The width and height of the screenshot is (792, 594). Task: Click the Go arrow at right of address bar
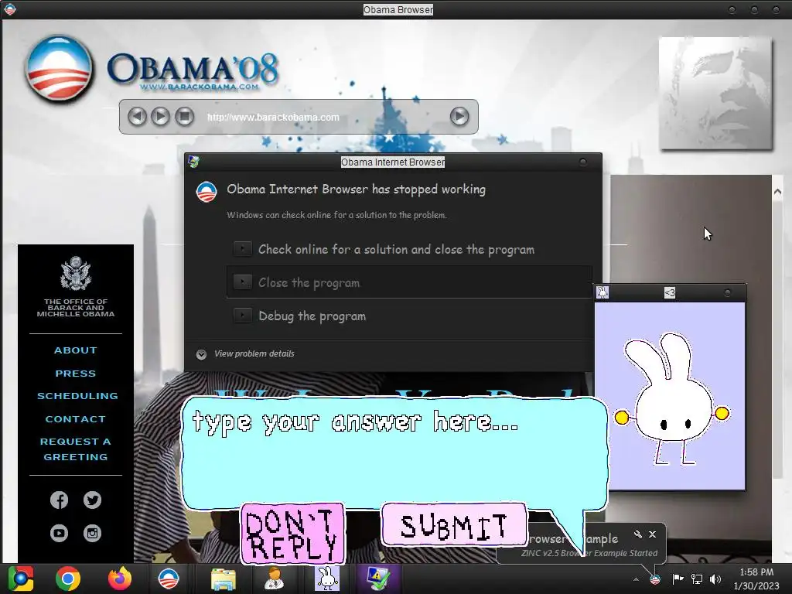pyautogui.click(x=459, y=117)
